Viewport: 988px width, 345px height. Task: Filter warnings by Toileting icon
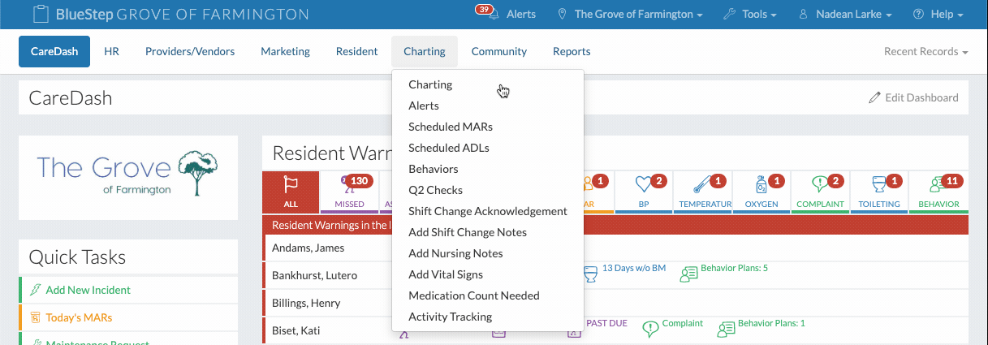coord(878,192)
